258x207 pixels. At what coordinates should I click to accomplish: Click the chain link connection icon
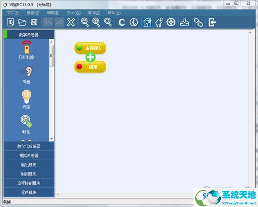pyautogui.click(x=198, y=22)
